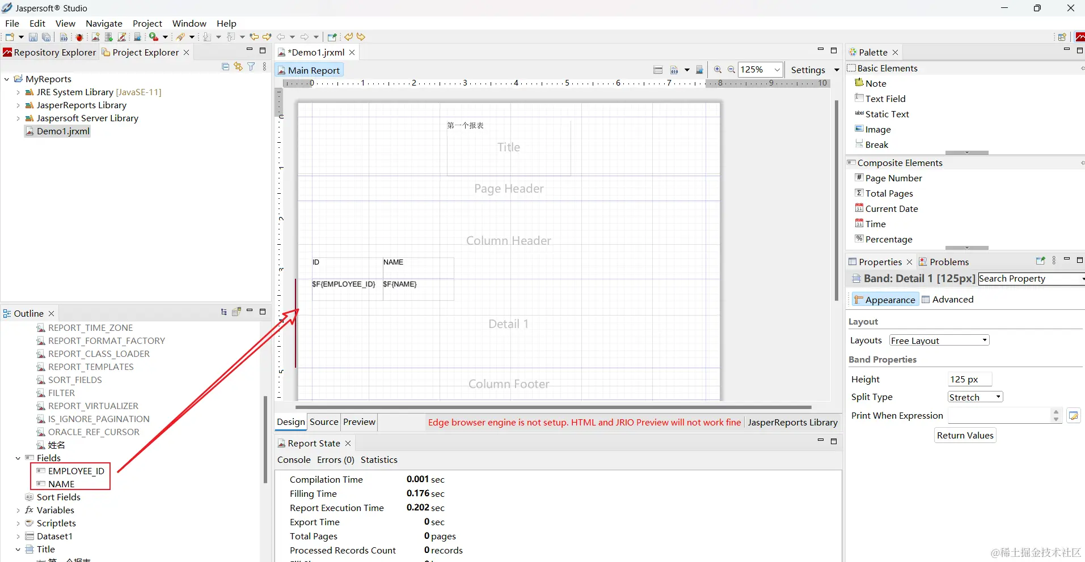This screenshot has width=1085, height=562.
Task: Switch to the Repository Explorer tab
Action: pyautogui.click(x=49, y=52)
